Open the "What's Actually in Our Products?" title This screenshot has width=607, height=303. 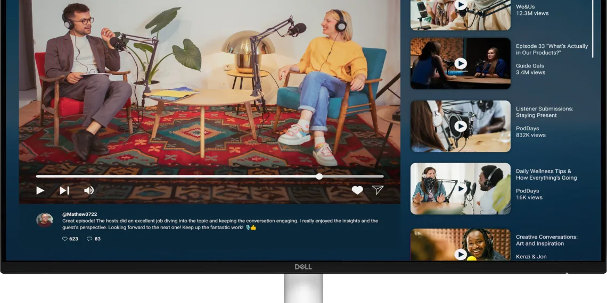(552, 49)
